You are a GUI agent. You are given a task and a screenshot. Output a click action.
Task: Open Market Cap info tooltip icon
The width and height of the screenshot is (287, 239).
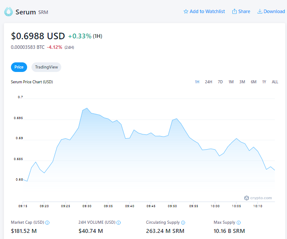tap(47, 222)
